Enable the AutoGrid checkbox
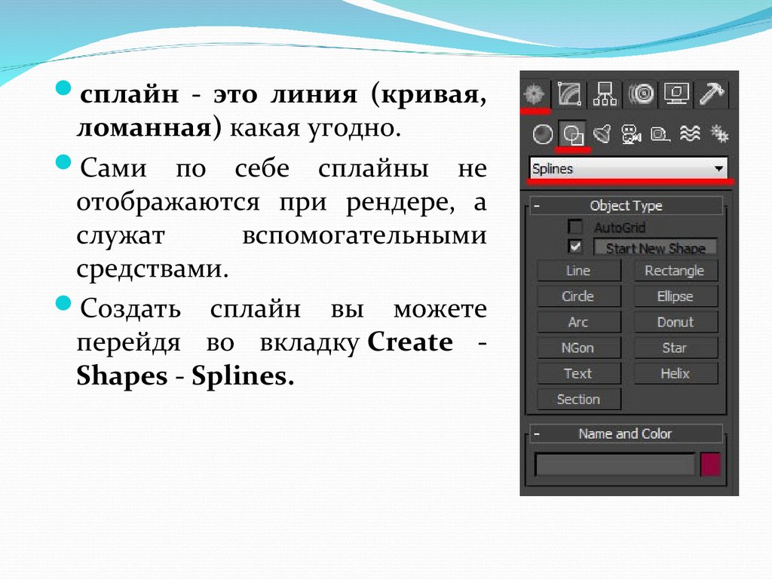772x579 pixels. [x=574, y=226]
